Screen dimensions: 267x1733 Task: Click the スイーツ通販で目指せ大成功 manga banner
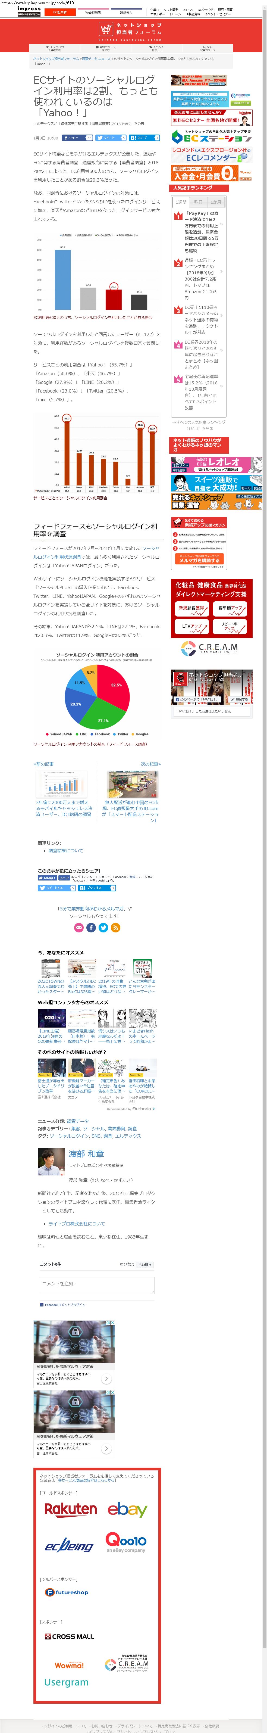pyautogui.click(x=216, y=483)
